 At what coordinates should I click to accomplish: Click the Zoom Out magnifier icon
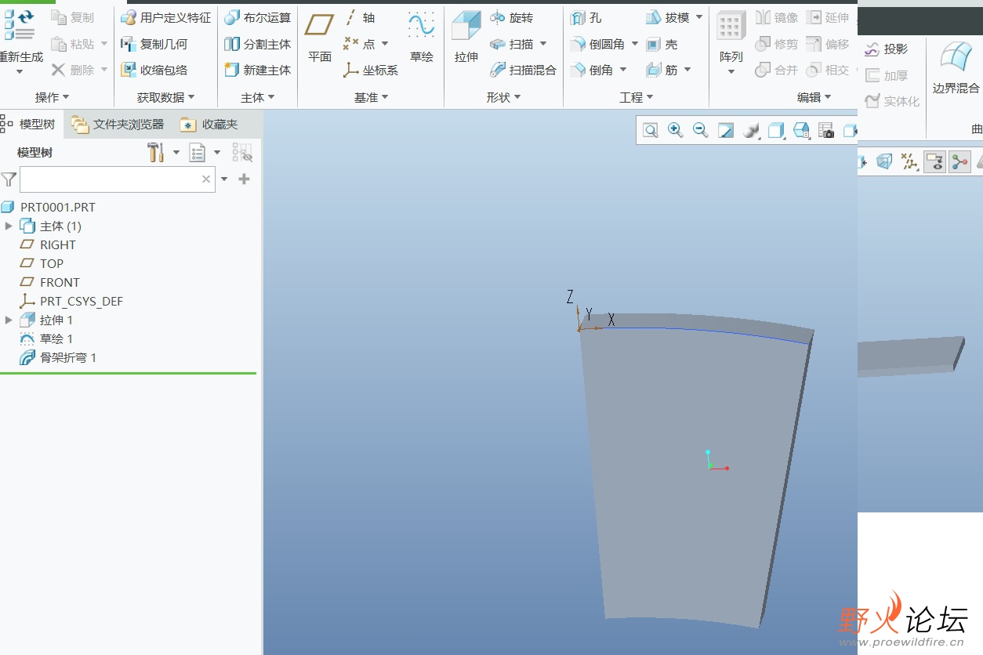[x=701, y=131]
